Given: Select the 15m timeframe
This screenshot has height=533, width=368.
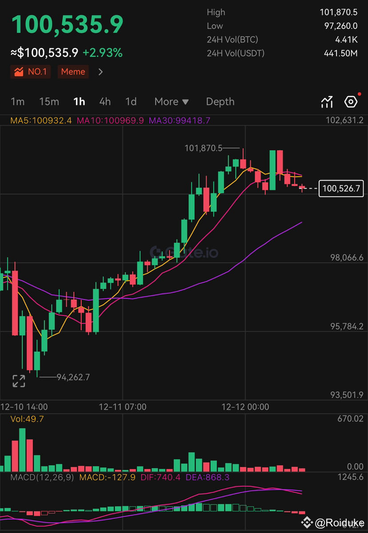Looking at the screenshot, I should (x=49, y=101).
